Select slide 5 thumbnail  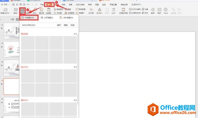tap(12, 105)
